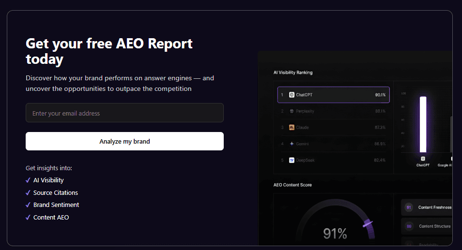
Task: Click the purple marker on 91% gauge
Action: tap(368, 224)
